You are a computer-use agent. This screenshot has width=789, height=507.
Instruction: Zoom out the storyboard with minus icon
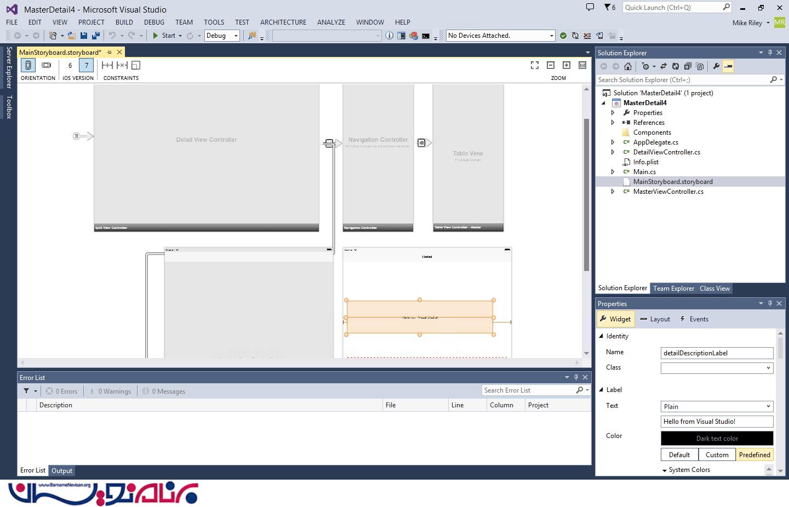[551, 65]
